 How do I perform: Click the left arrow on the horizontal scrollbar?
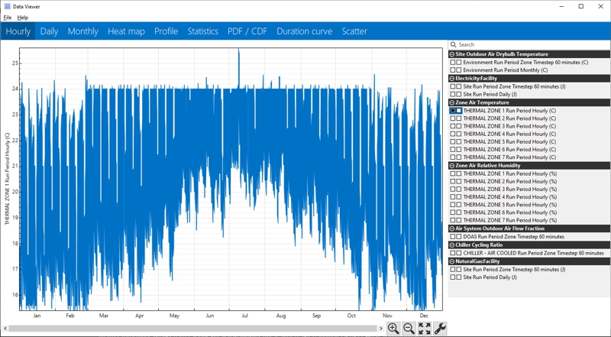coord(5,329)
